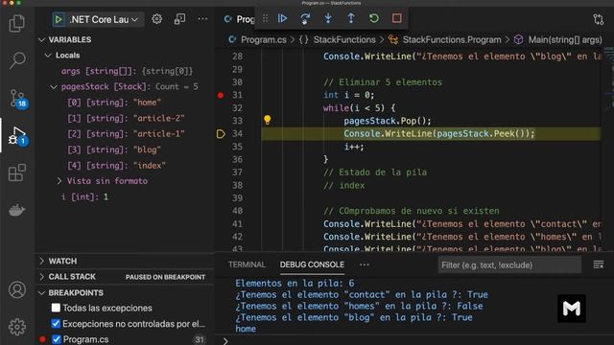Expand Vista sin formato node
The height and width of the screenshot is (345, 614).
[59, 181]
